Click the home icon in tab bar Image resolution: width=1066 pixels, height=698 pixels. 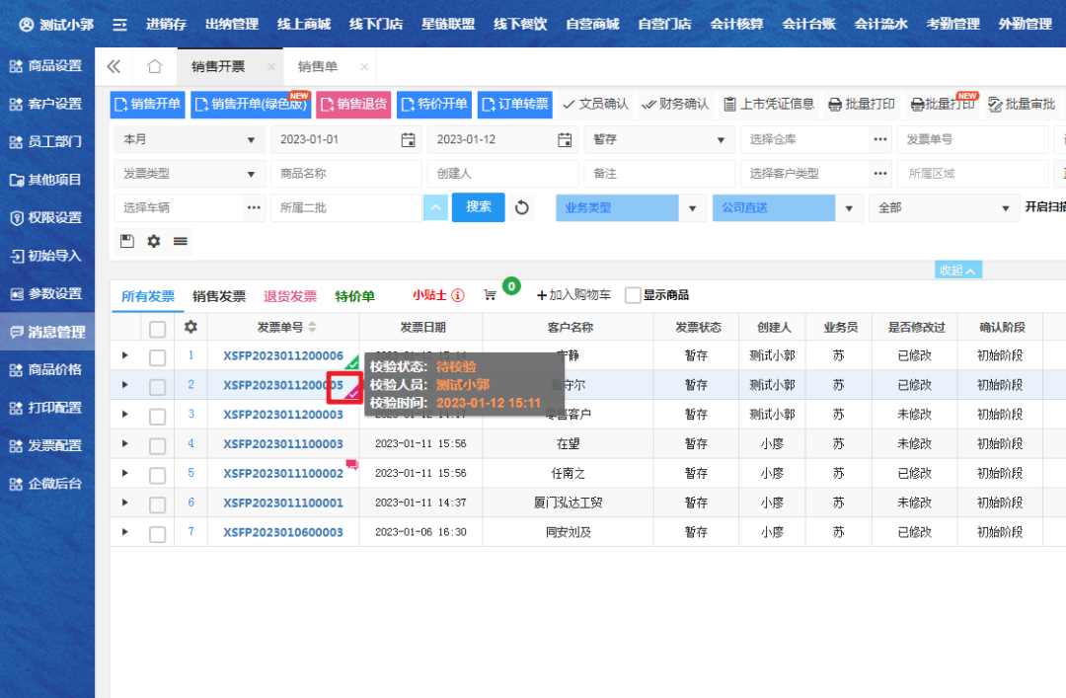coord(154,67)
